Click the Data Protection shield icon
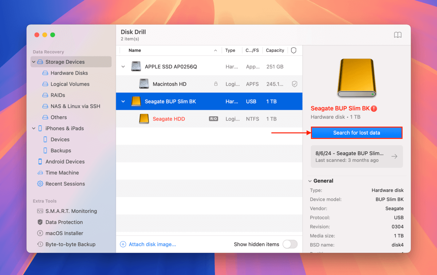Screen dimensions: 437x275 [x=40, y=222]
